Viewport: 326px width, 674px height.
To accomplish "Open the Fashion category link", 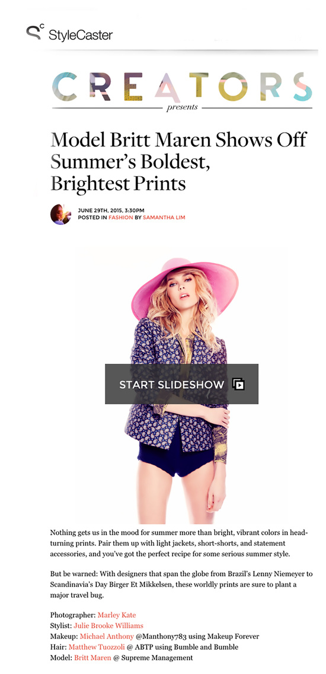I will click(x=120, y=218).
